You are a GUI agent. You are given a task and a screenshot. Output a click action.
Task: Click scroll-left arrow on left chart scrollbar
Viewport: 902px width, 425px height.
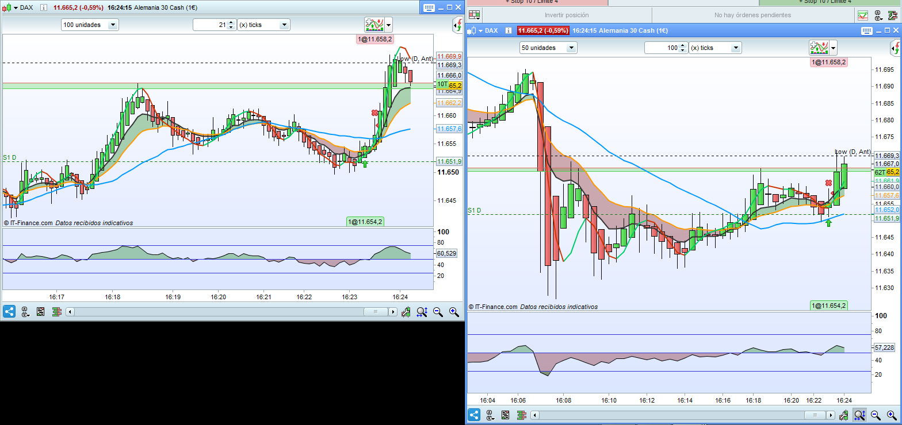coord(70,311)
